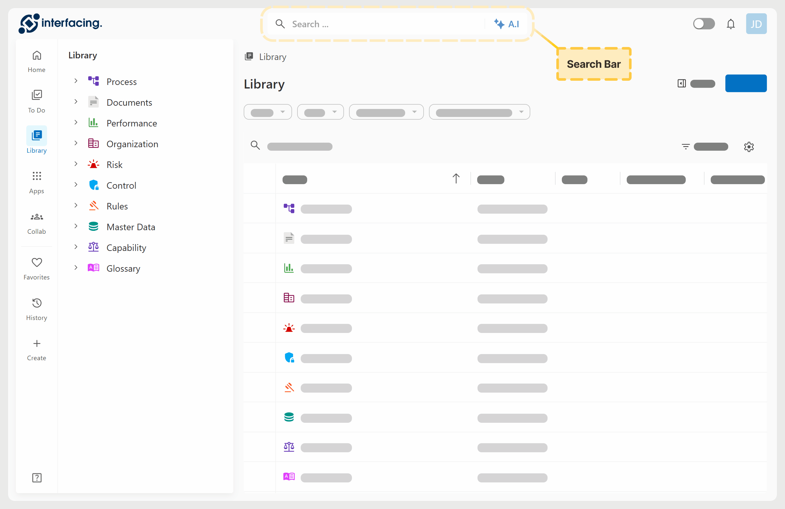Open the first filter dropdown under Library
Screen dimensions: 785x509
(x=268, y=112)
